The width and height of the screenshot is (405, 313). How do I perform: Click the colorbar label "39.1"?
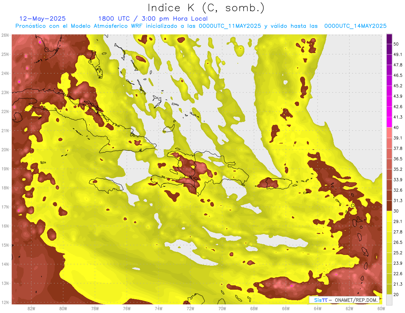(x=398, y=138)
